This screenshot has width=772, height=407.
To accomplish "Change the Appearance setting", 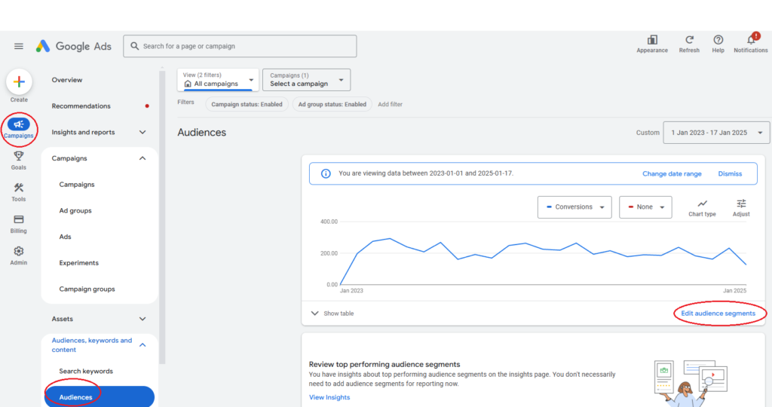I will click(x=652, y=40).
